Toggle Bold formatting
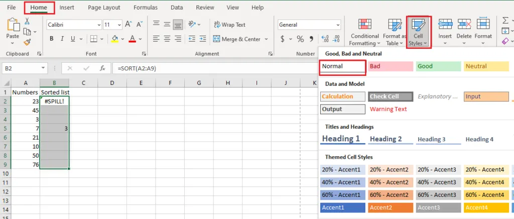Viewport: 514px width, 219px height. (52, 39)
